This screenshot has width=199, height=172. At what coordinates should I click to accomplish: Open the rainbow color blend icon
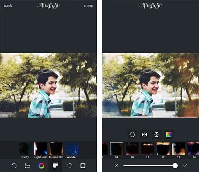click(x=169, y=134)
